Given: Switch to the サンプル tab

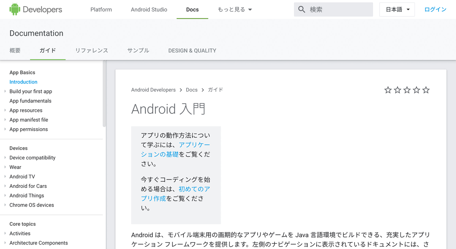Looking at the screenshot, I should pyautogui.click(x=138, y=50).
